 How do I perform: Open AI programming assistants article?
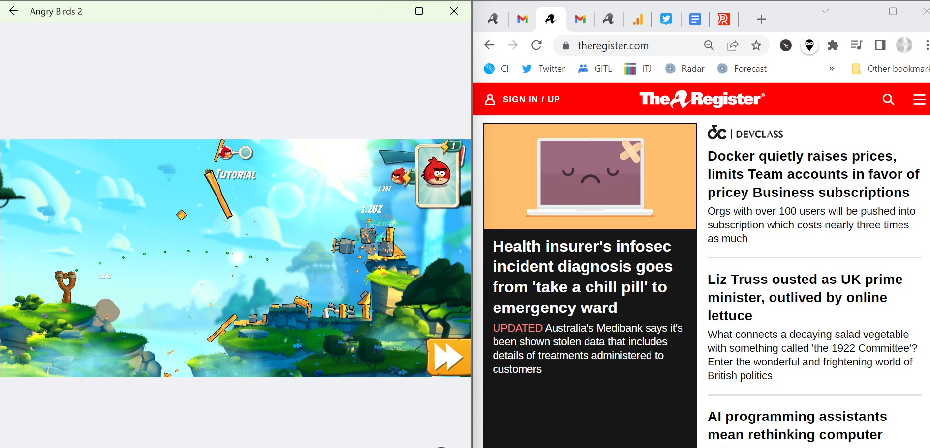point(797,425)
